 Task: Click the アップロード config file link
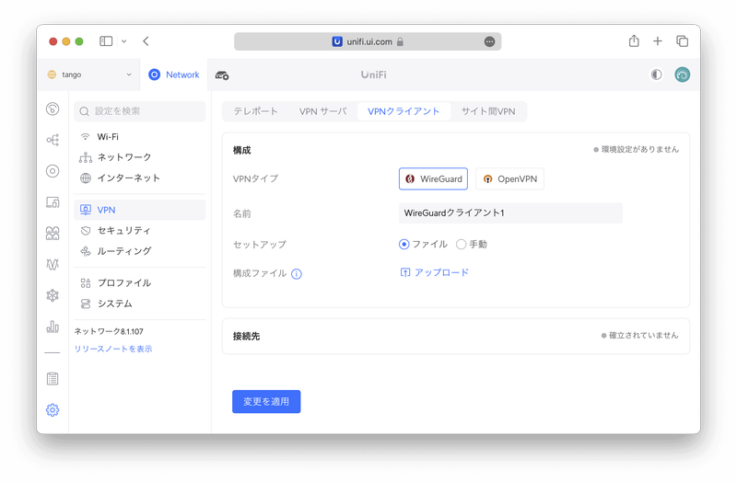click(x=435, y=272)
